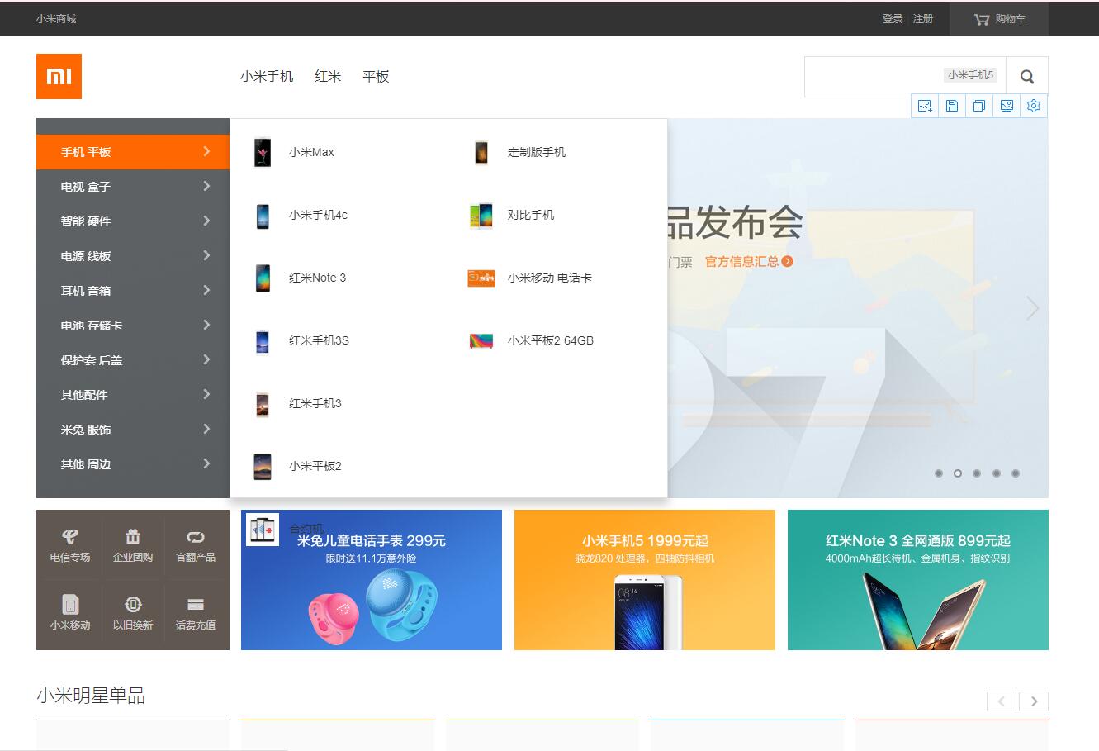Click the 小米平板2 64GB image
This screenshot has height=751, width=1099.
[x=481, y=341]
